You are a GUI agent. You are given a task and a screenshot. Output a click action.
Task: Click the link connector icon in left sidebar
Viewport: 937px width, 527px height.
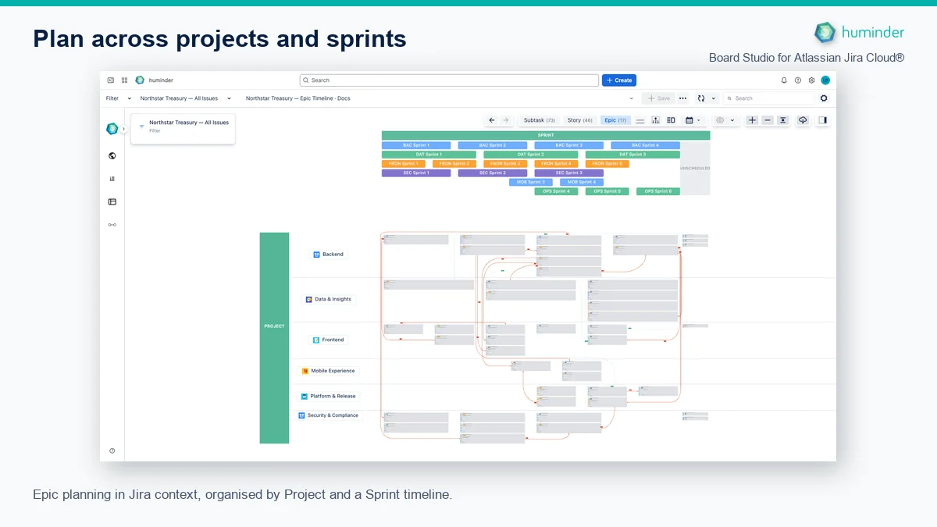tap(112, 225)
